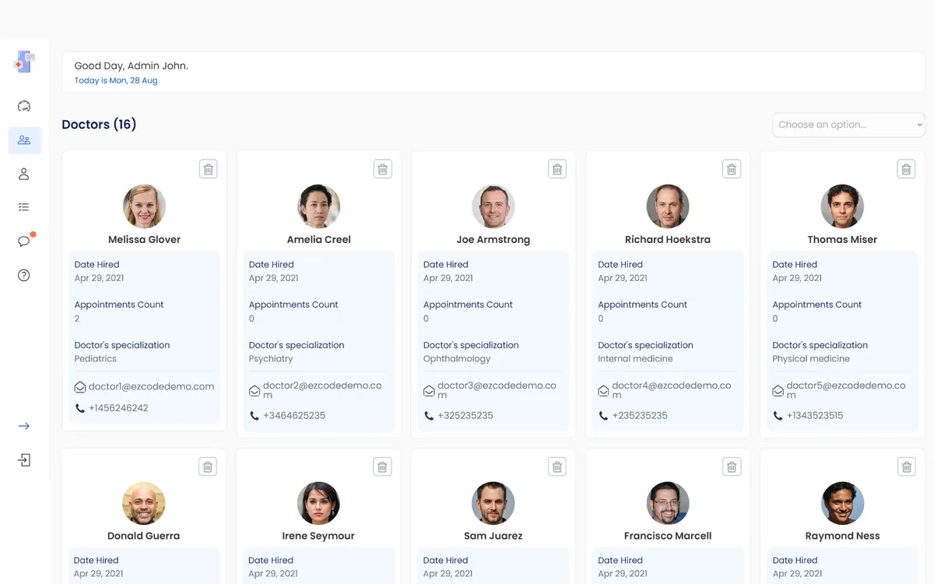The width and height of the screenshot is (934, 584).
Task: Delete Irene Seymour's doctor card
Action: coord(382,466)
